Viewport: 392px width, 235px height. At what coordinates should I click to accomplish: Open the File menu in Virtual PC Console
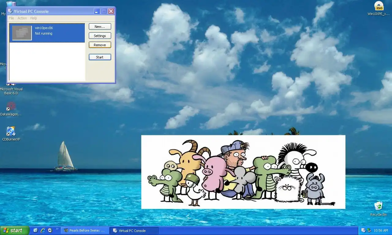11,18
